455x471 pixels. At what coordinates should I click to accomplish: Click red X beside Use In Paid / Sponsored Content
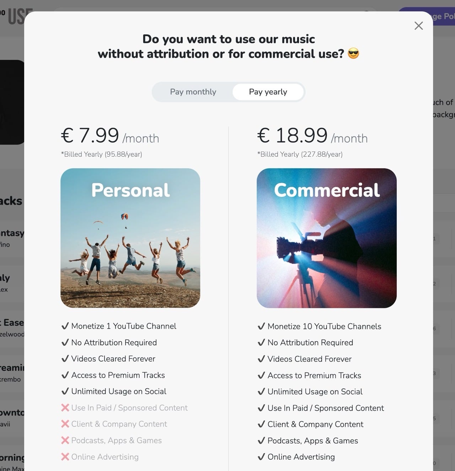point(65,408)
